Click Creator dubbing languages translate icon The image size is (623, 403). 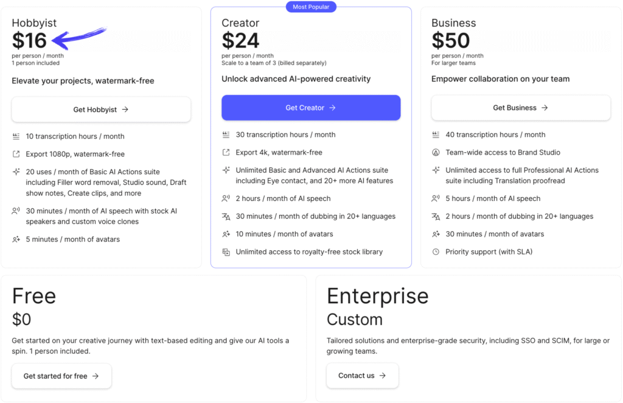pyautogui.click(x=226, y=216)
